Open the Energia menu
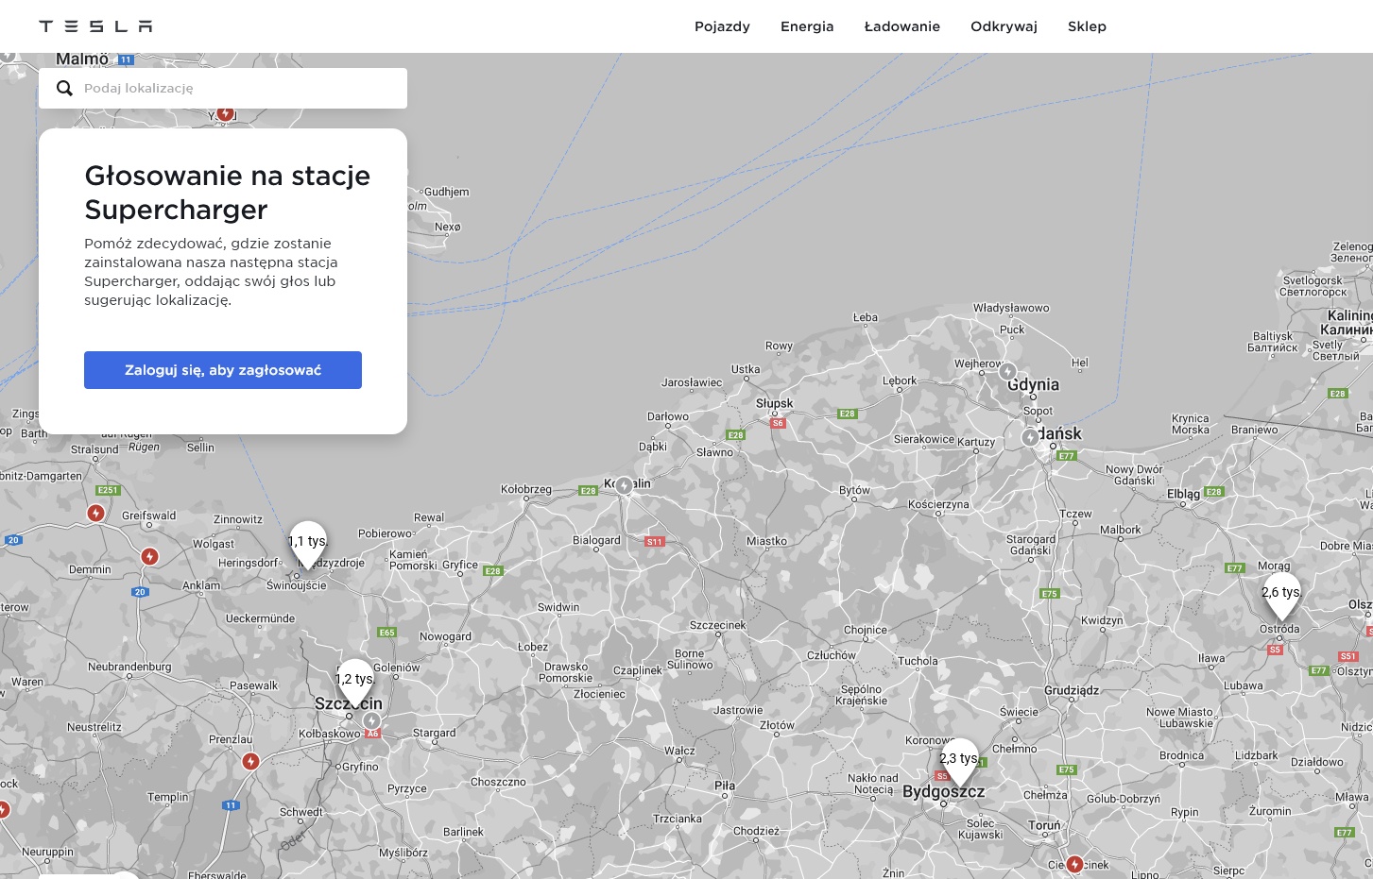 click(807, 26)
